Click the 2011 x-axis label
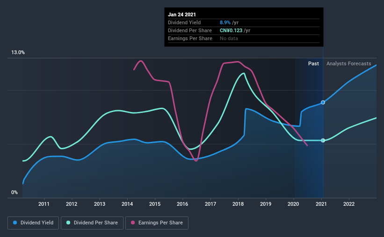 [x=44, y=204]
